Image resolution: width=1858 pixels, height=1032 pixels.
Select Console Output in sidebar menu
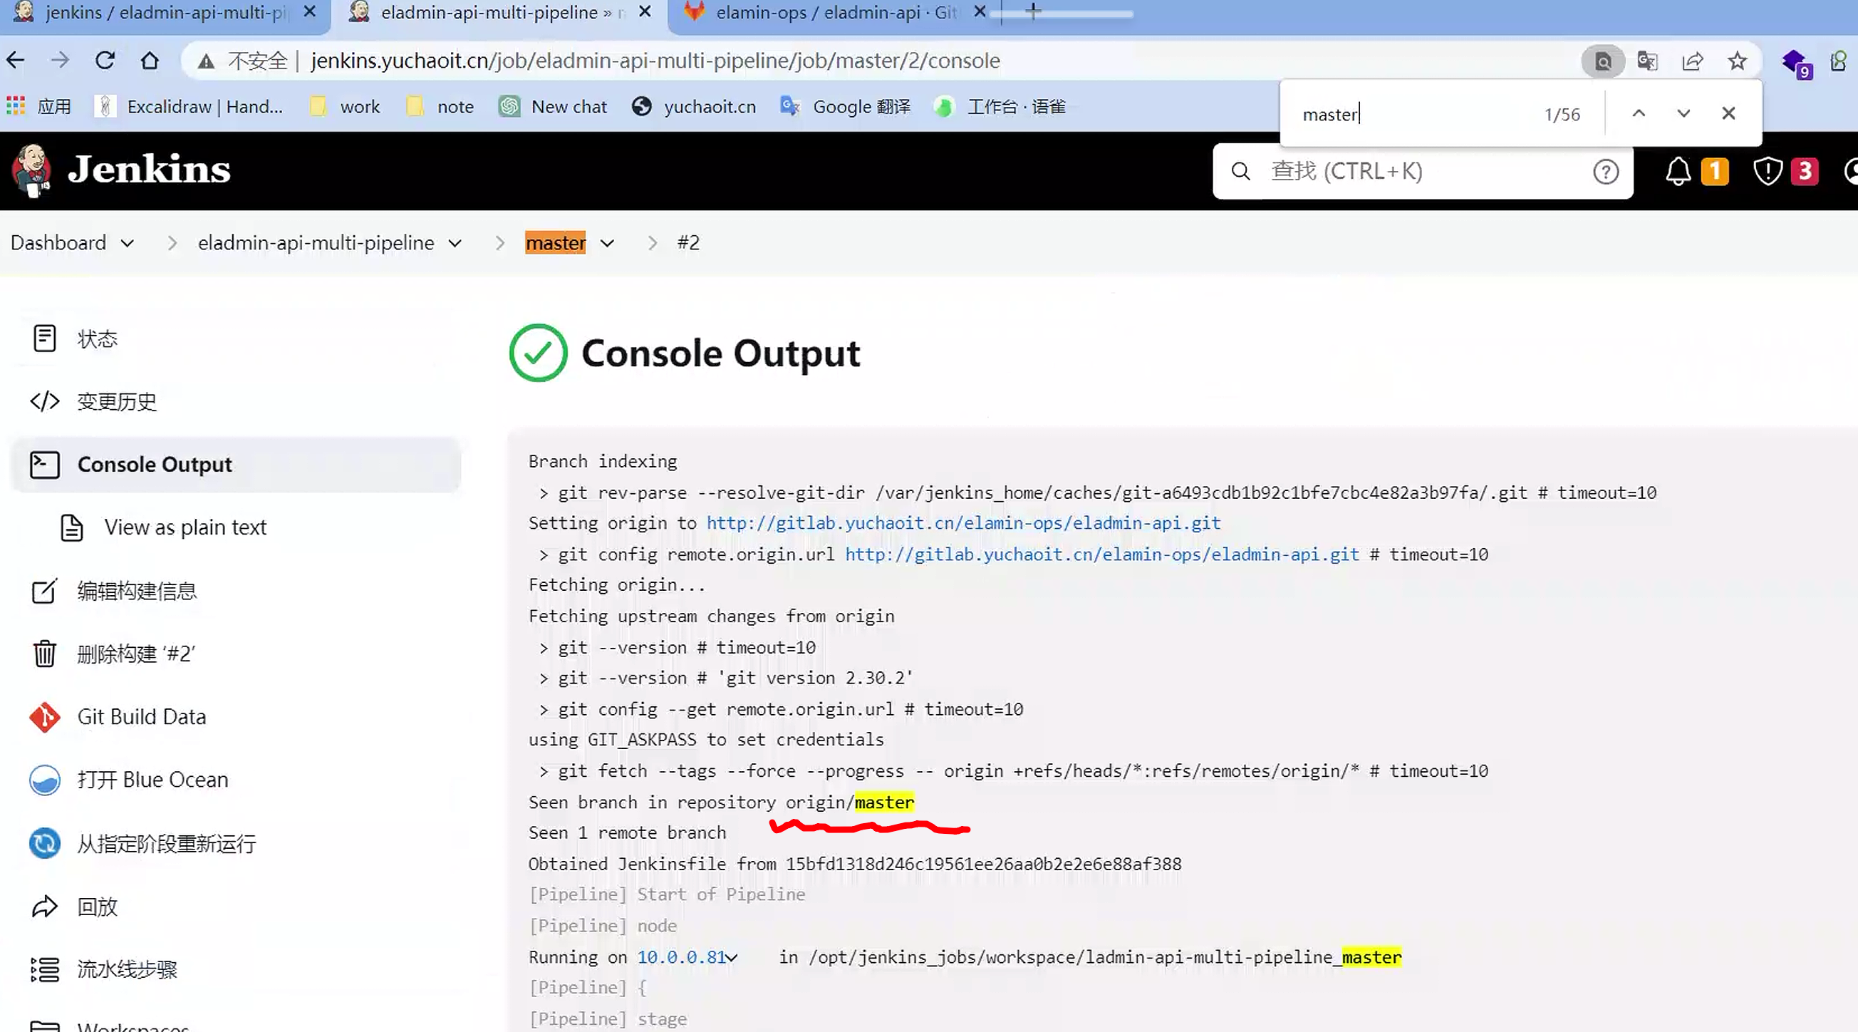tap(155, 464)
